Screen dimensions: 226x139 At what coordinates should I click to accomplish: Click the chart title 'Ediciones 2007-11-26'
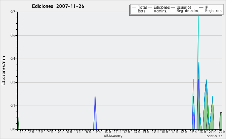[x=58, y=6]
